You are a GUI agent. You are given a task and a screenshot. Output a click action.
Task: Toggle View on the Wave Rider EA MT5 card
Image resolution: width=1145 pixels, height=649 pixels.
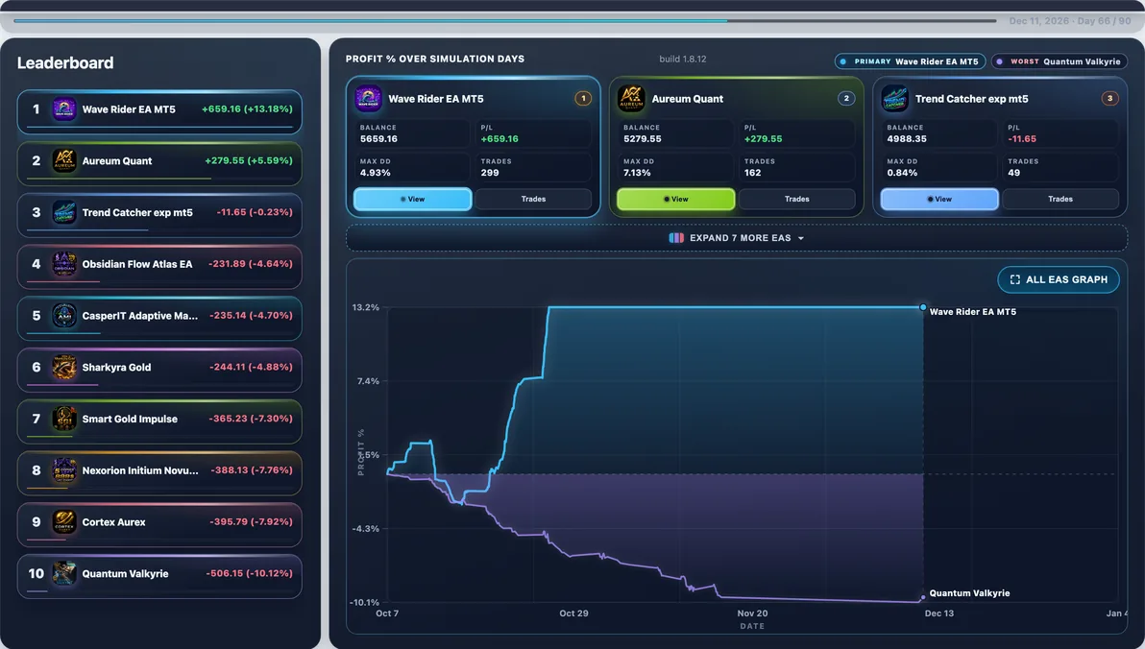(x=413, y=199)
